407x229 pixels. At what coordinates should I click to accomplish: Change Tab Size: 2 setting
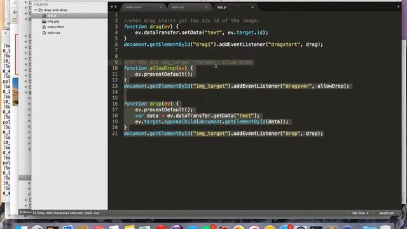point(360,213)
